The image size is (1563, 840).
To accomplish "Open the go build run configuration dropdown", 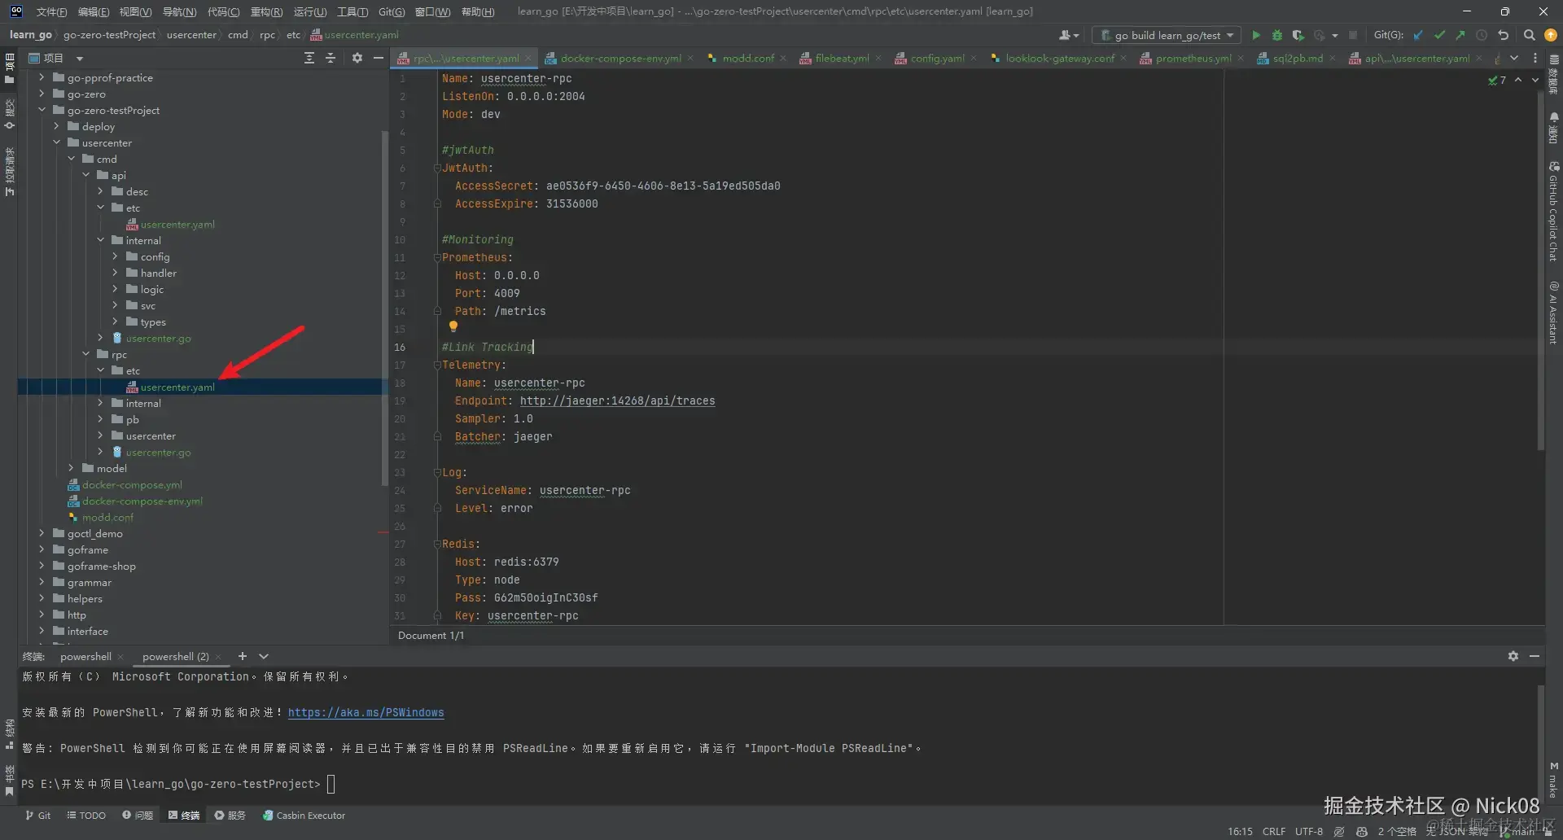I will point(1167,35).
